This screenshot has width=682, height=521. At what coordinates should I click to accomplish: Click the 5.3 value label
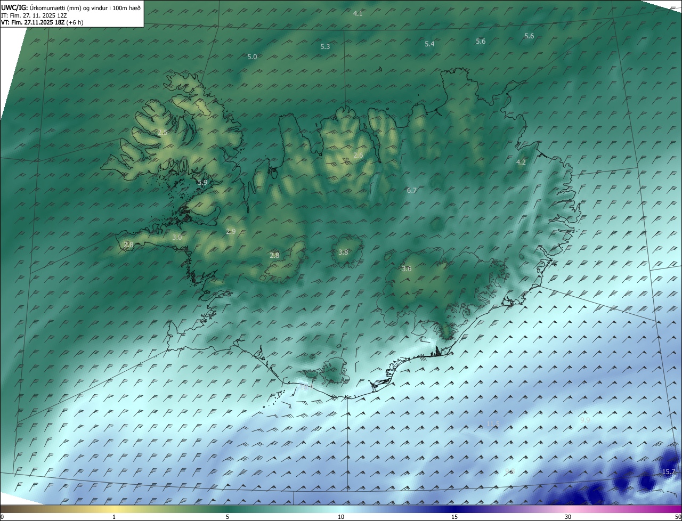point(325,47)
